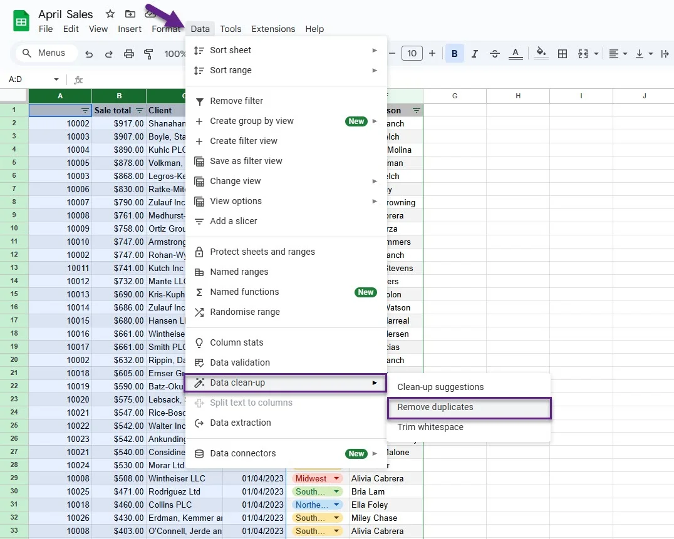
Task: Open the Sale total column filter
Action: pyautogui.click(x=139, y=111)
